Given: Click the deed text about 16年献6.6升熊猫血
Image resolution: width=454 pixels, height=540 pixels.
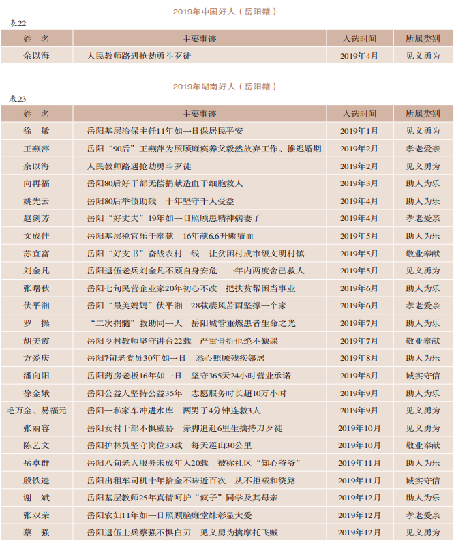Looking at the screenshot, I should click(x=170, y=236).
